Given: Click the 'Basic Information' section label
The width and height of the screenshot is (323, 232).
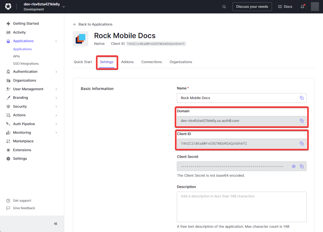Looking at the screenshot, I should pyautogui.click(x=97, y=89).
